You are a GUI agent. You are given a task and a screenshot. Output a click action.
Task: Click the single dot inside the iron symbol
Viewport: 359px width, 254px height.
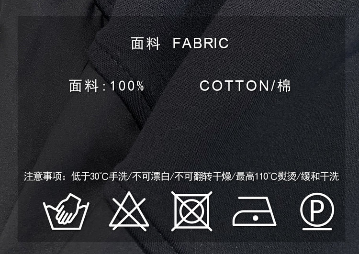pyautogui.click(x=256, y=218)
